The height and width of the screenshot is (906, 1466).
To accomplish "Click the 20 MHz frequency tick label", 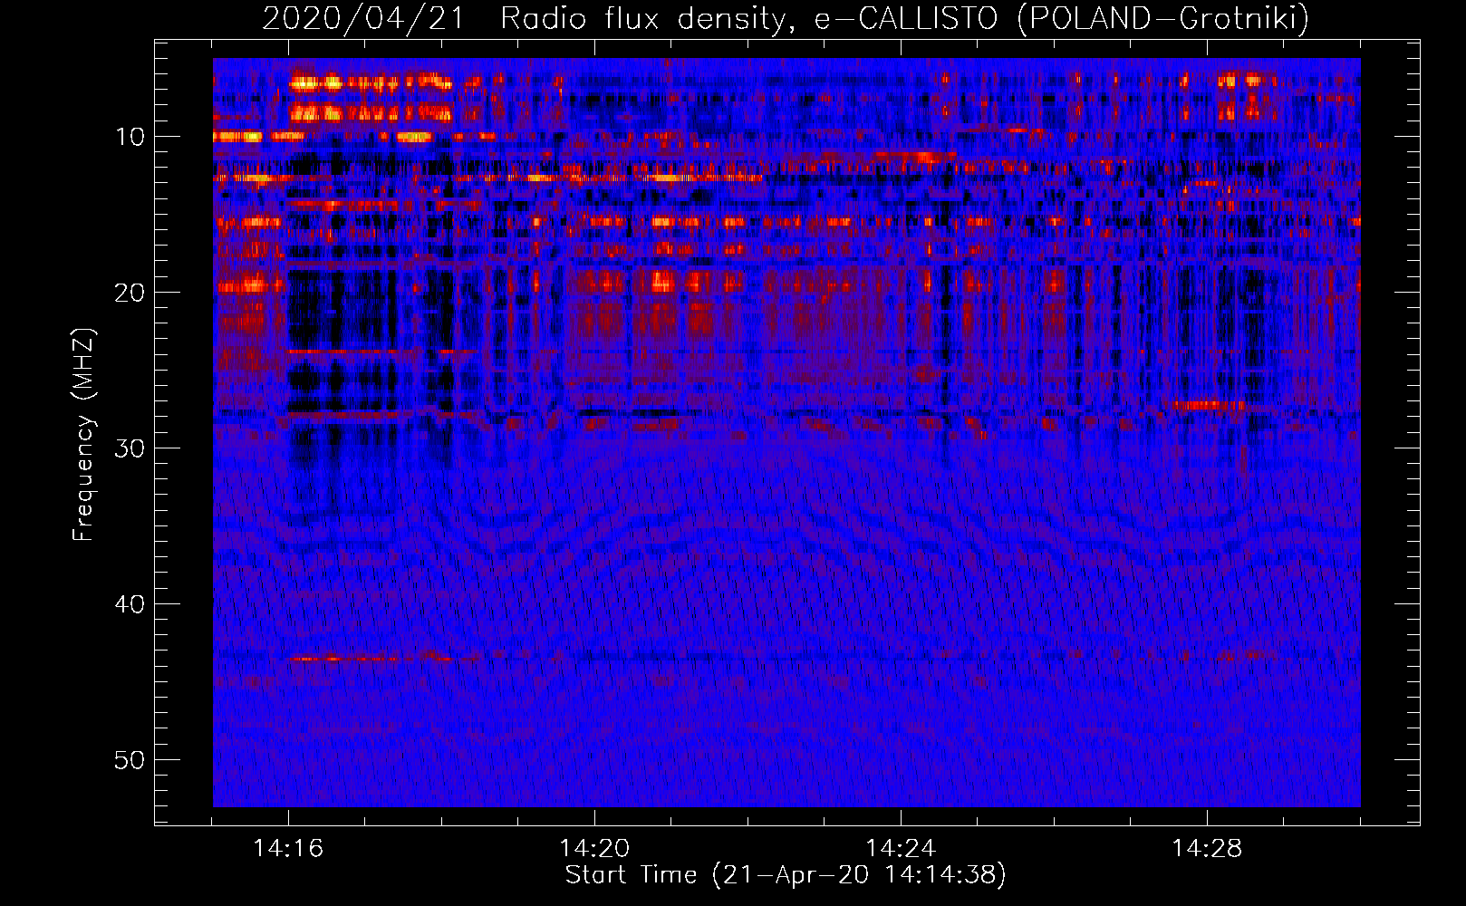I will pos(130,293).
